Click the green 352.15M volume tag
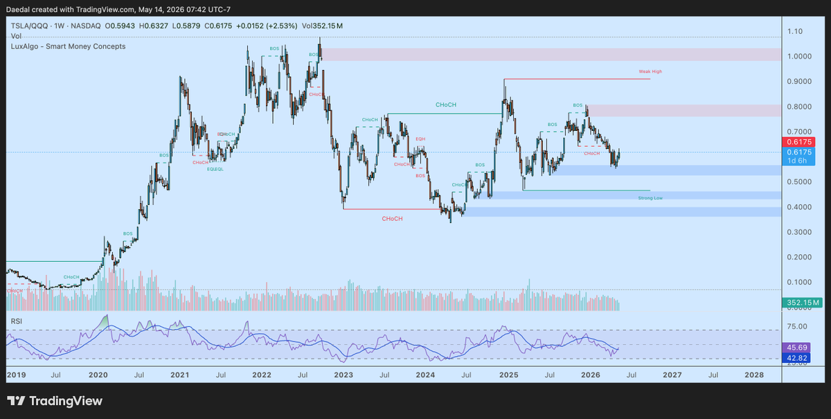The width and height of the screenshot is (831, 419). tap(803, 303)
